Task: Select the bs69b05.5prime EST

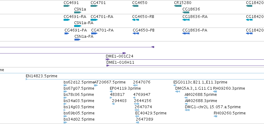Action: (65, 117)
